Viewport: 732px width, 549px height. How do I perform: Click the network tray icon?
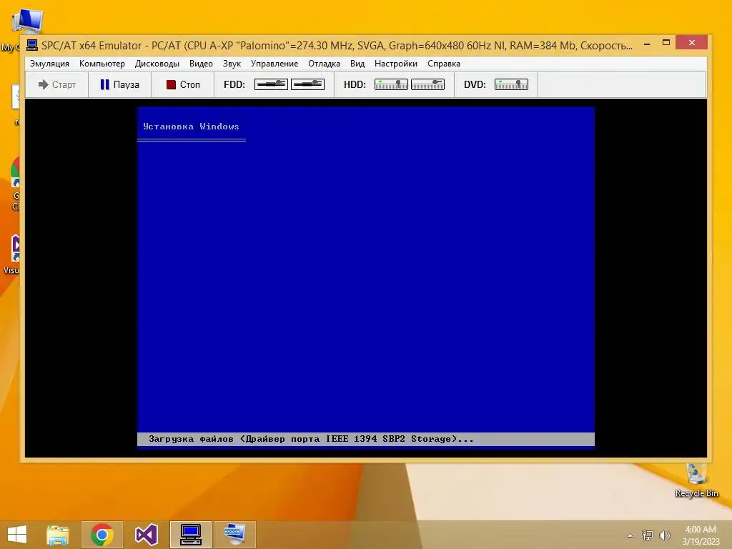(x=648, y=535)
